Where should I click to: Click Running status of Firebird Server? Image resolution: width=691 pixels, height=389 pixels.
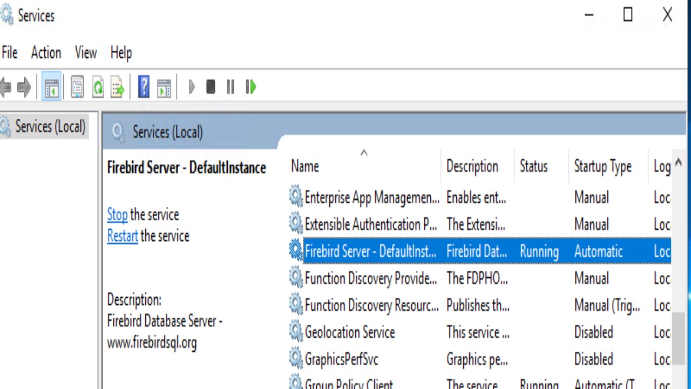pyautogui.click(x=539, y=251)
